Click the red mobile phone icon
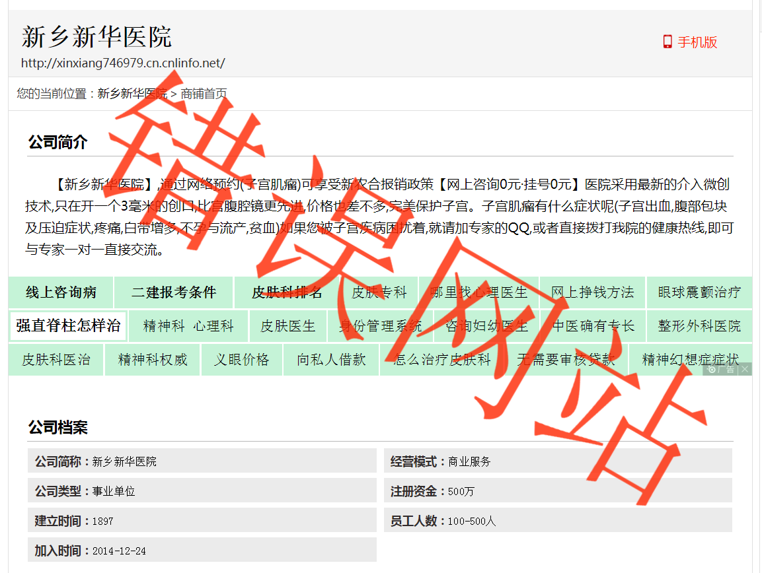This screenshot has height=573, width=762. (x=667, y=42)
